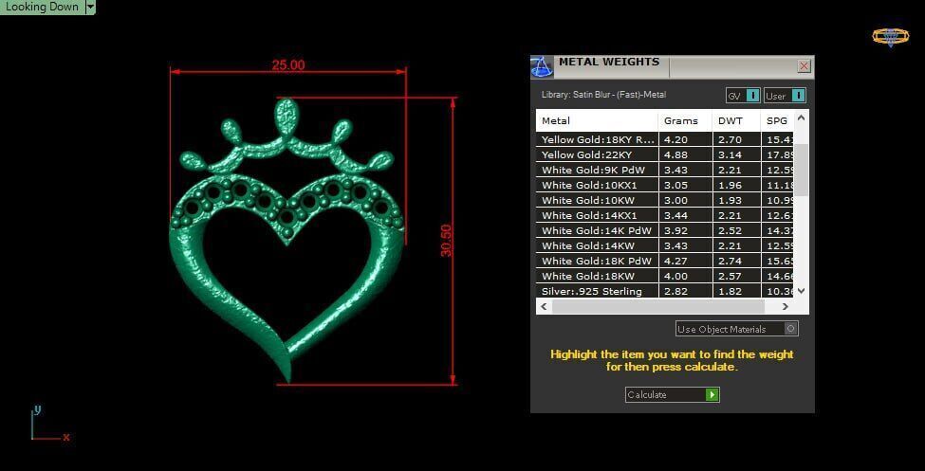Select the Yellow Gold:22KY row
This screenshot has height=471, width=925.
(665, 155)
